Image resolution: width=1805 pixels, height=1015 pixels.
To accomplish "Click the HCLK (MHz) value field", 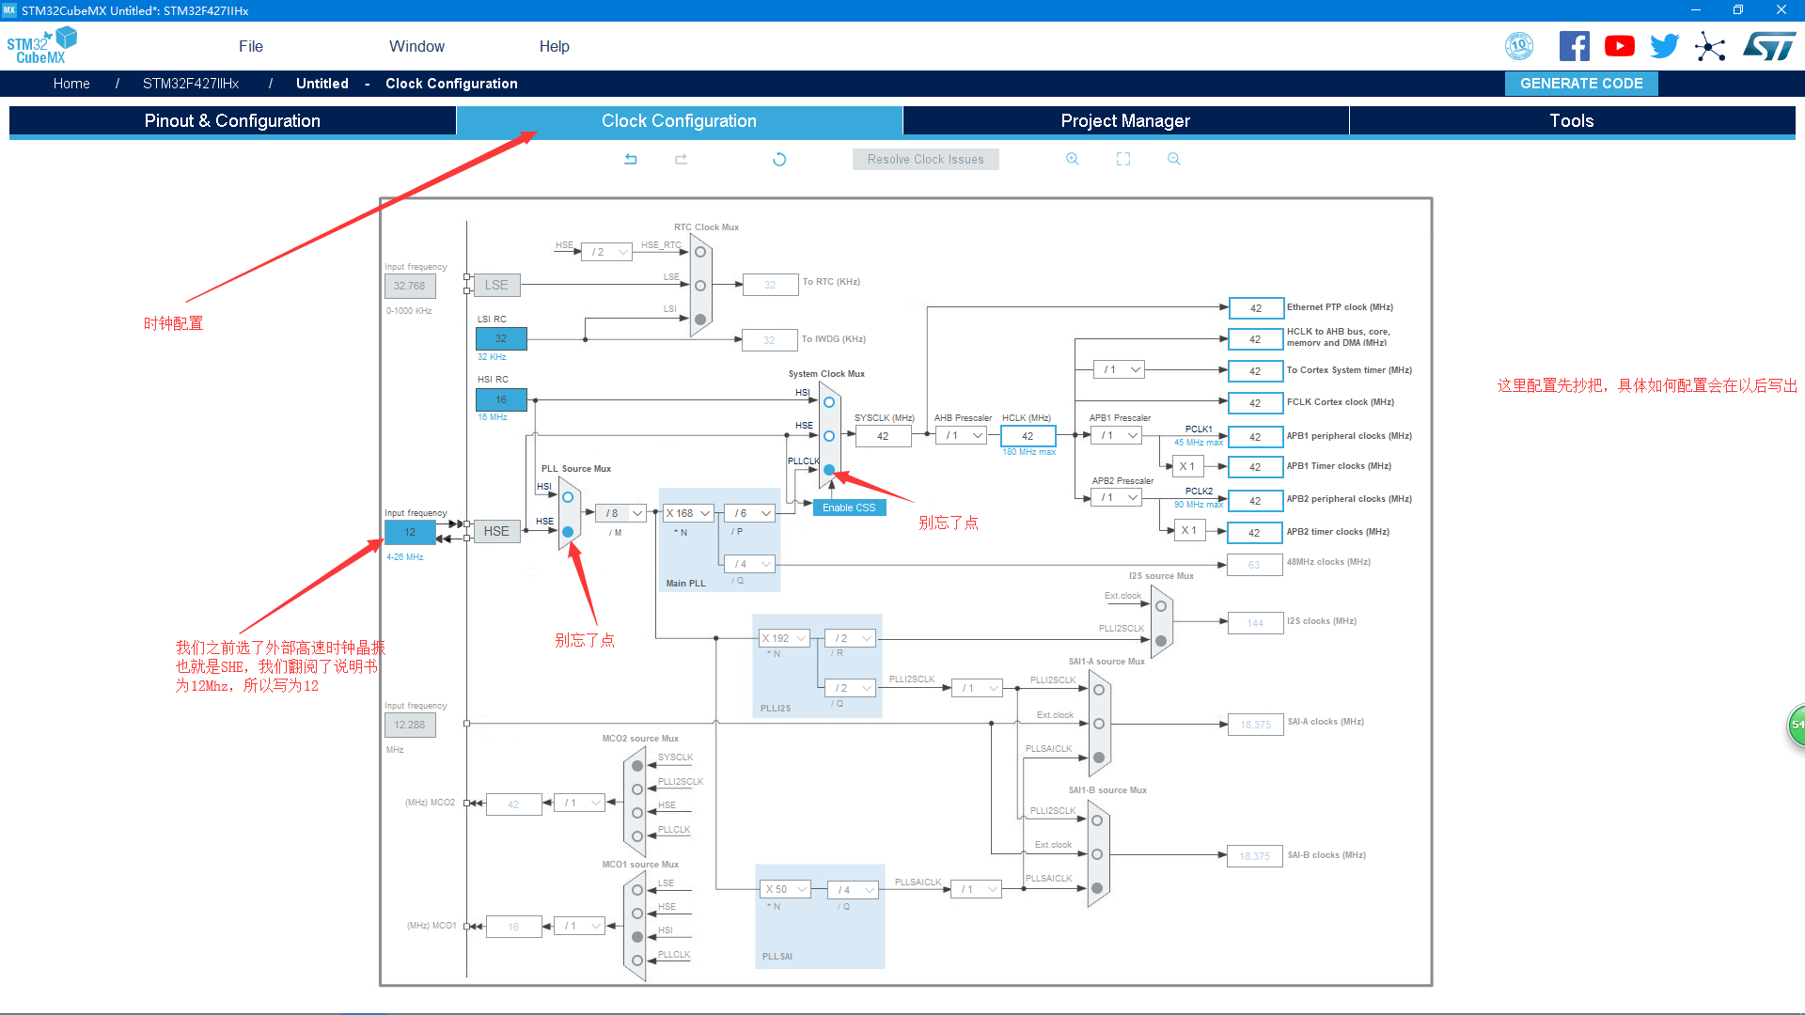I will (x=1028, y=436).
